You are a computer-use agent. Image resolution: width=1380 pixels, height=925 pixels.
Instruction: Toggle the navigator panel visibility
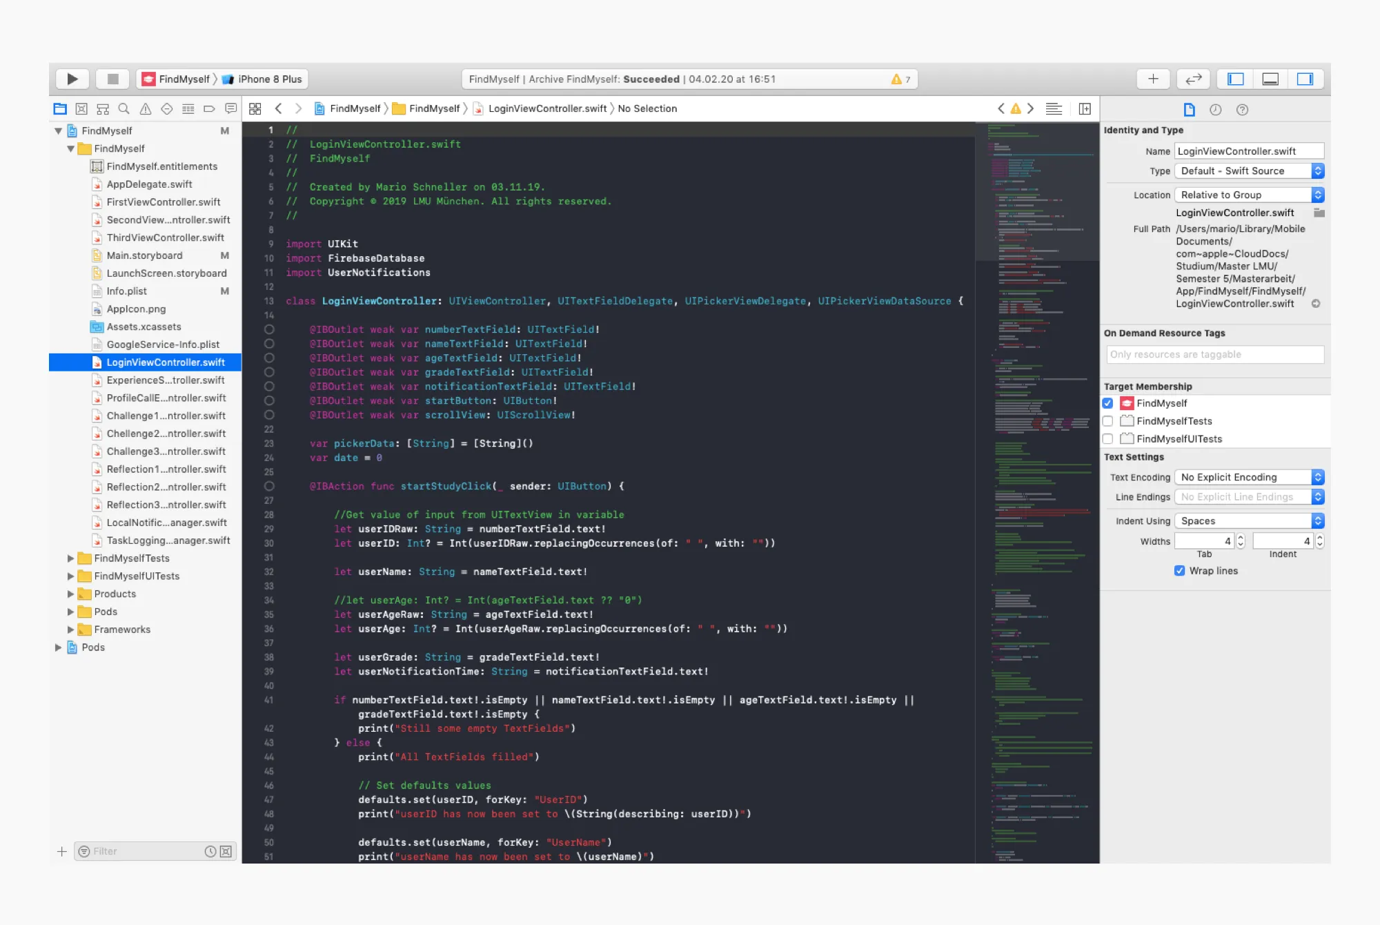[x=1236, y=79]
